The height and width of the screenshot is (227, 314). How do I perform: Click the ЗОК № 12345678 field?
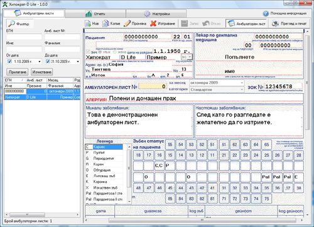tap(283, 86)
